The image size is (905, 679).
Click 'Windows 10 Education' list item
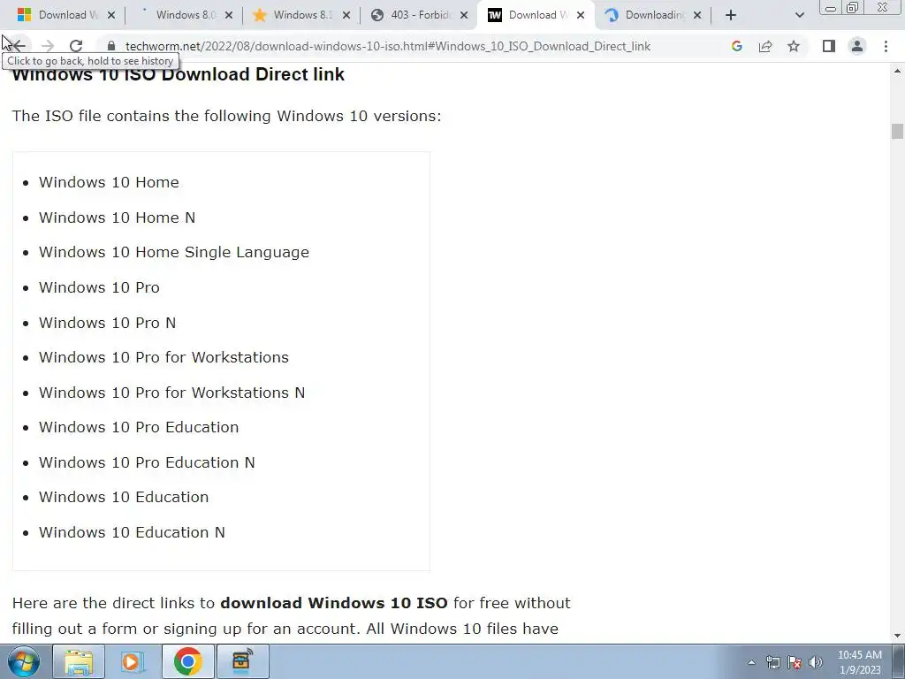(124, 497)
